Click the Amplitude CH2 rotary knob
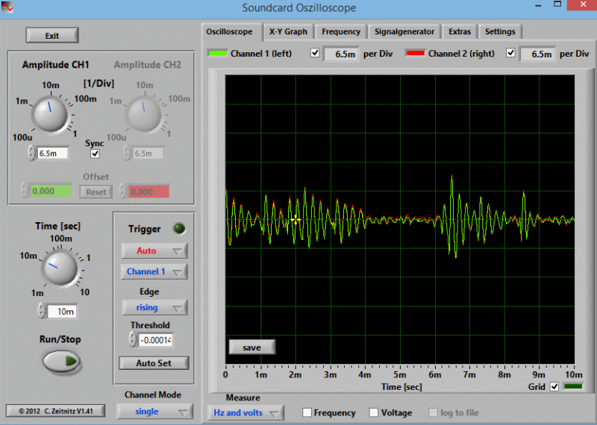Screen dimensions: 597x425 (x=144, y=114)
